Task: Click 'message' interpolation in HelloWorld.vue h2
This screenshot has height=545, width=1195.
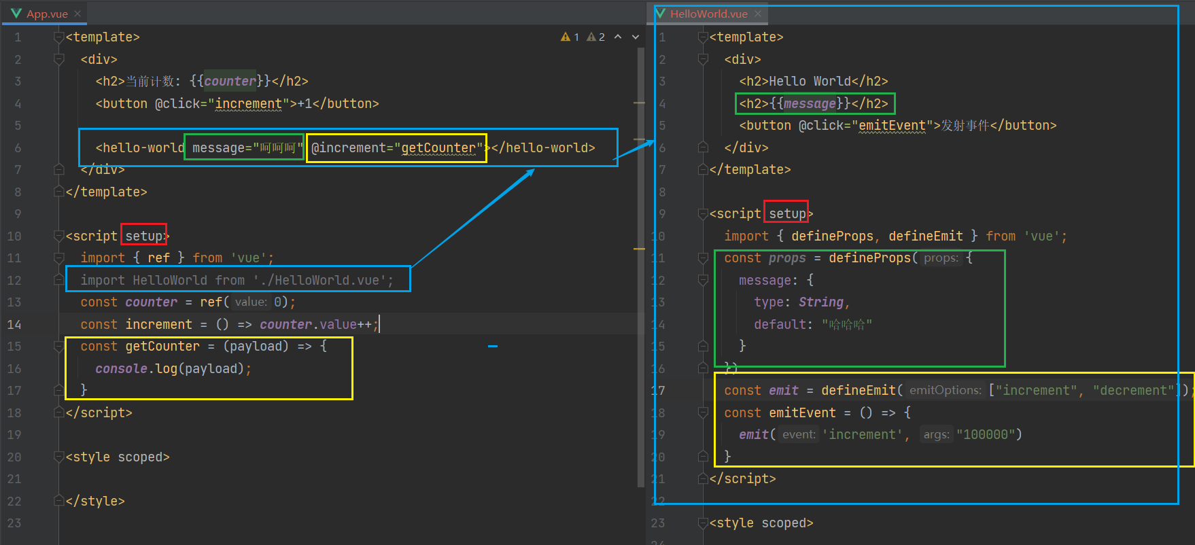Action: click(x=810, y=103)
